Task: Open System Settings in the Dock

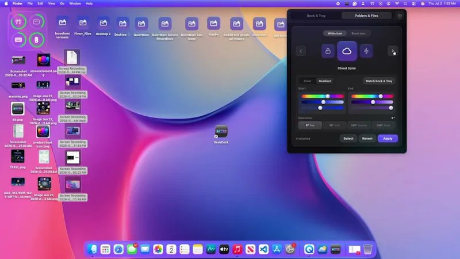Action: pos(290,249)
